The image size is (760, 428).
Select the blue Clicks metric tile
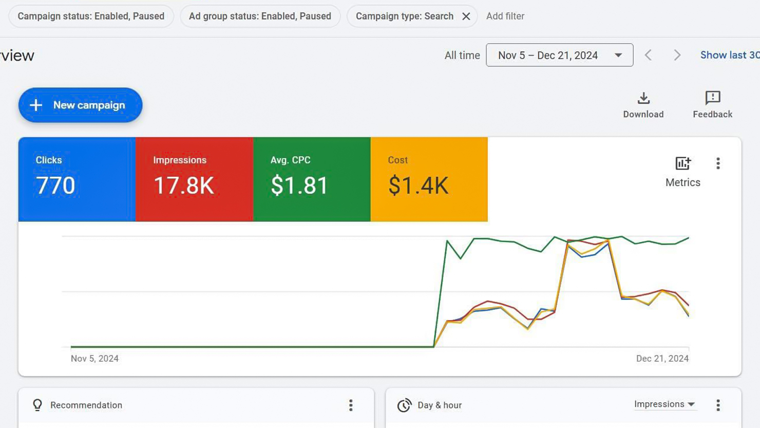coord(77,179)
